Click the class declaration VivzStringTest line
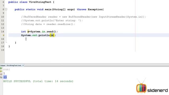 31,2
